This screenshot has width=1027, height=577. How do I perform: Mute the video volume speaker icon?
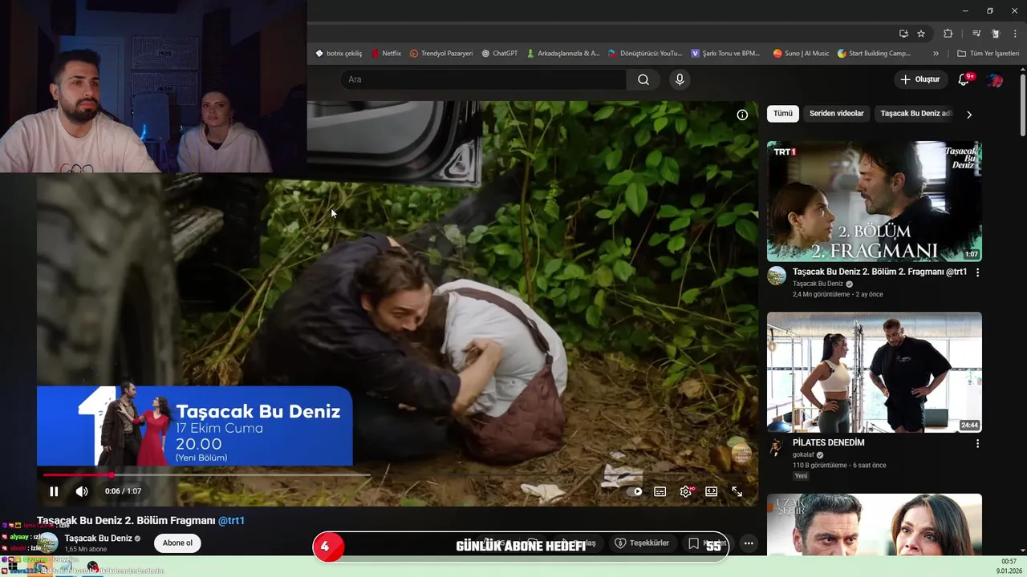pyautogui.click(x=82, y=491)
